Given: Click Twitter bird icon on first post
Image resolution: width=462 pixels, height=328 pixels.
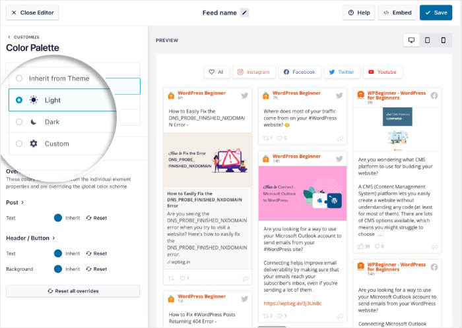Looking at the screenshot, I should tap(244, 96).
